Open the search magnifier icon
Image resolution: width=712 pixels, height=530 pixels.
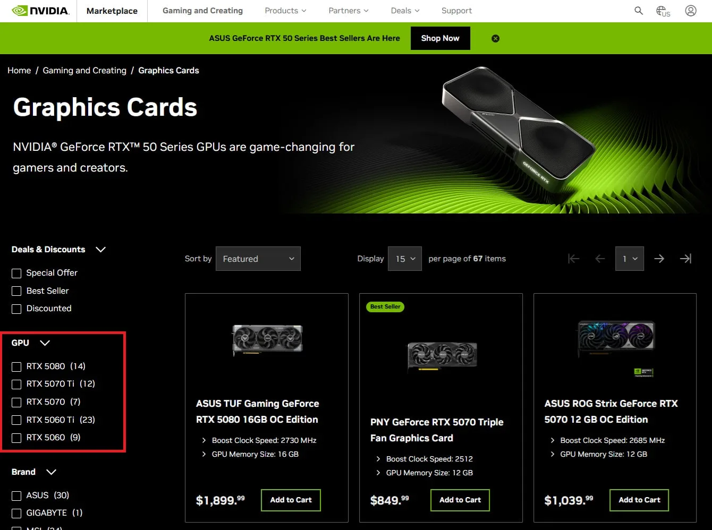[x=639, y=11]
